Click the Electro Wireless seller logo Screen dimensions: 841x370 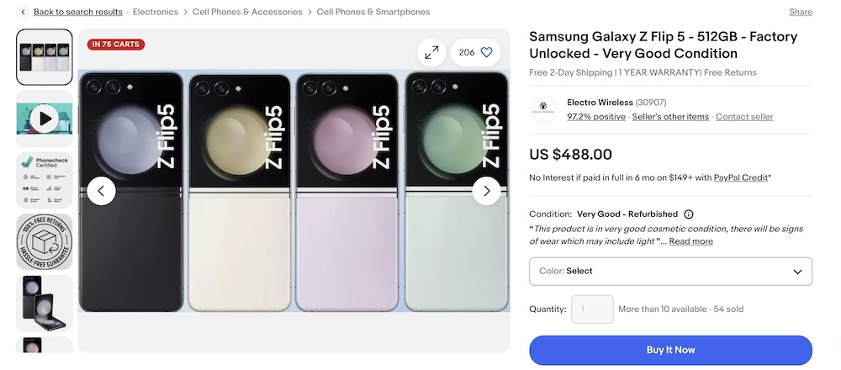click(544, 109)
